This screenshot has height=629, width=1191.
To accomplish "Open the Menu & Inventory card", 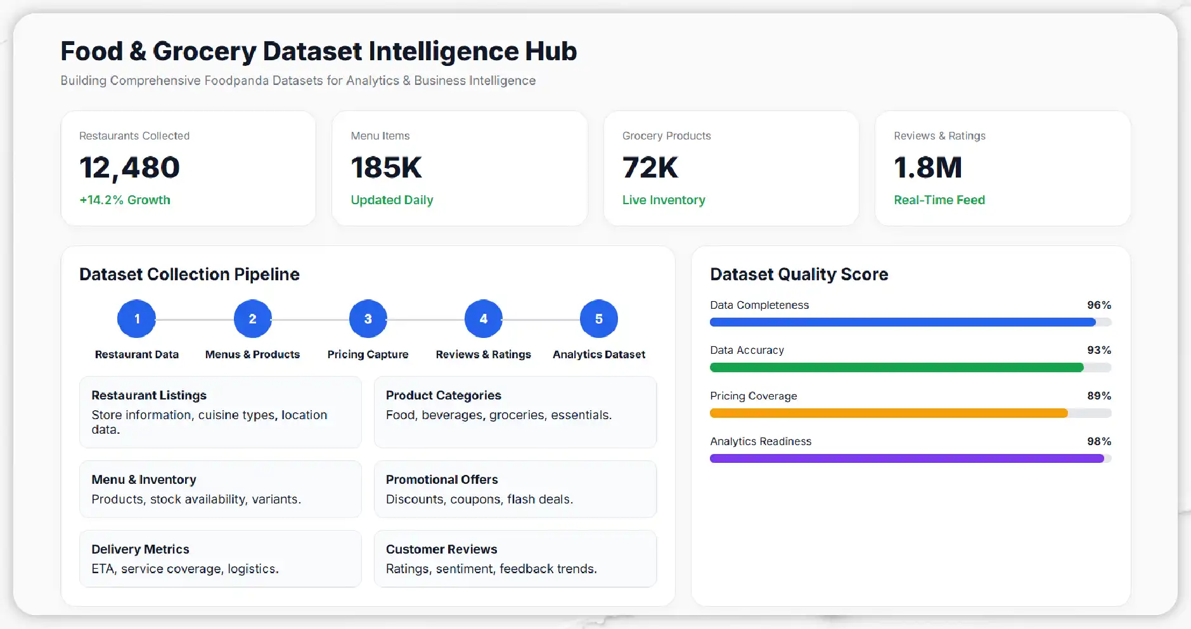I will (x=221, y=489).
